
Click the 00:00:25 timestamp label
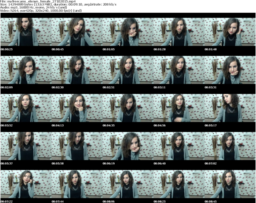point(7,49)
